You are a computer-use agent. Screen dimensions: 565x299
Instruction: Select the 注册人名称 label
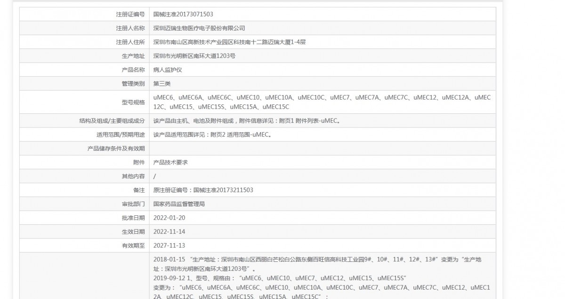130,28
